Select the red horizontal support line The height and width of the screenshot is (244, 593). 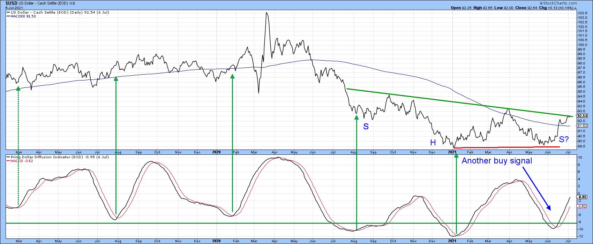pyautogui.click(x=506, y=147)
